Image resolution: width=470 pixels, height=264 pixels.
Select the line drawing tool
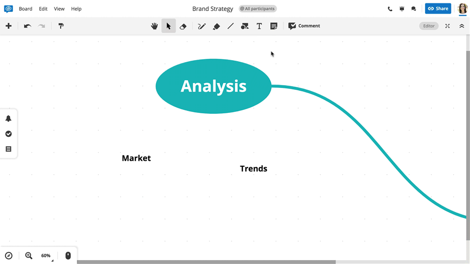pos(230,26)
